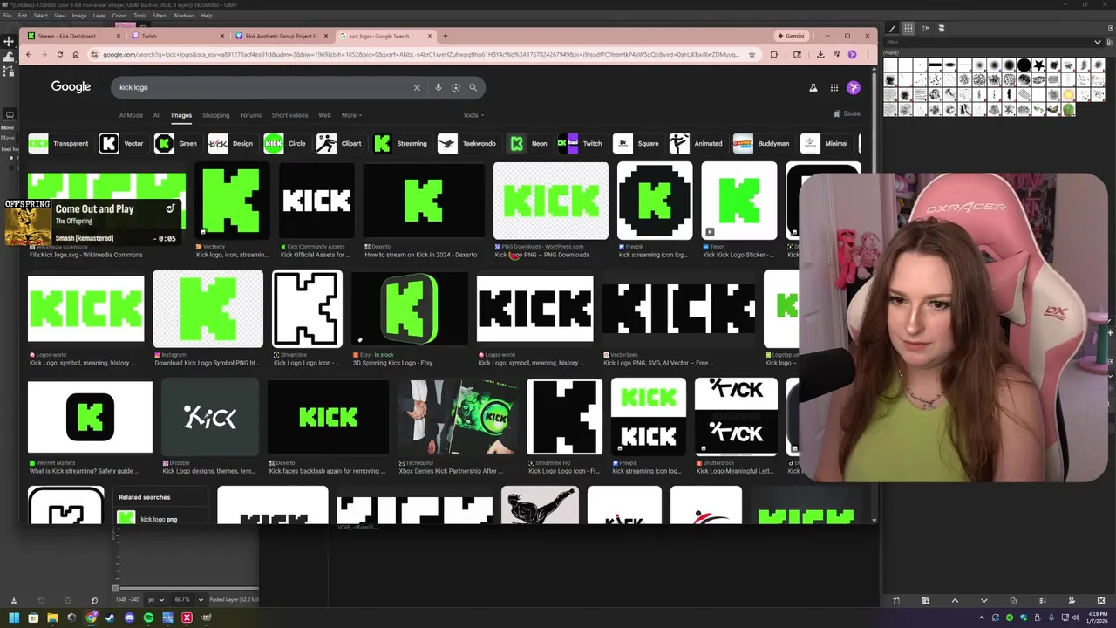This screenshot has width=1116, height=628.
Task: Create new layer in GIMP layers panel
Action: (x=896, y=600)
